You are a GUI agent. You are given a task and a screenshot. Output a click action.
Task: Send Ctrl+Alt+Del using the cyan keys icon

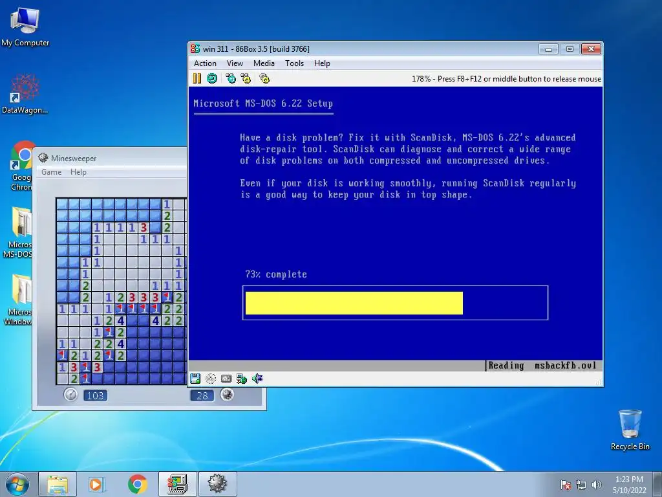pyautogui.click(x=231, y=78)
